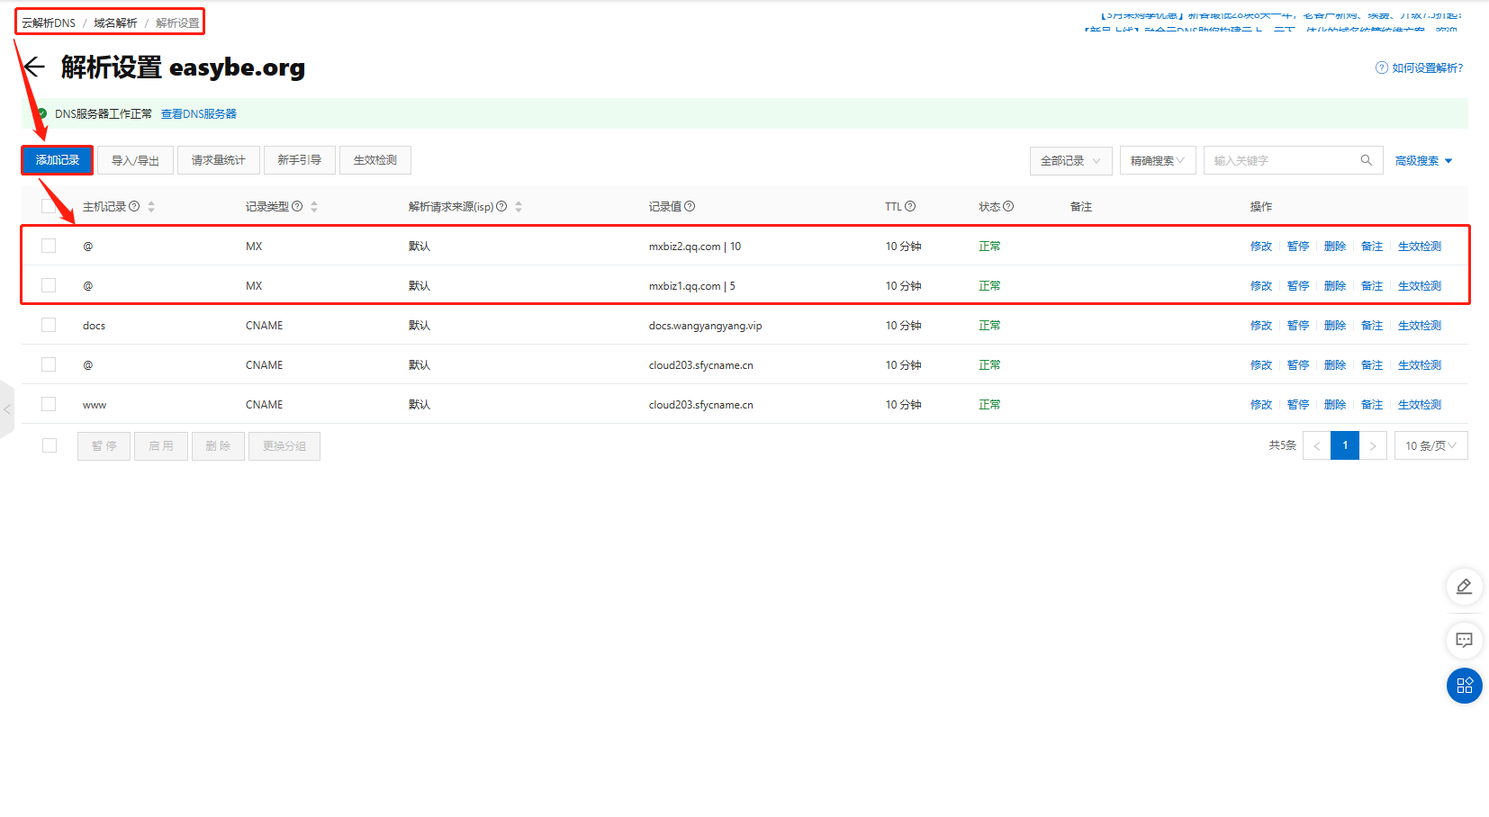1489x817 pixels.
Task: Open the 精确搜索 dropdown
Action: [1158, 160]
